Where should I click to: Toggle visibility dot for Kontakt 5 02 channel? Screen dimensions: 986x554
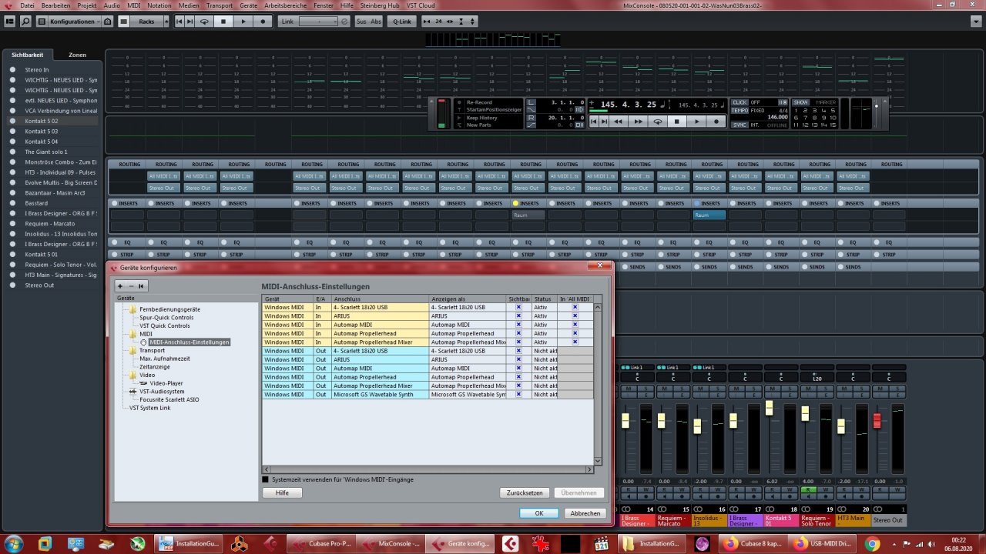[13, 121]
